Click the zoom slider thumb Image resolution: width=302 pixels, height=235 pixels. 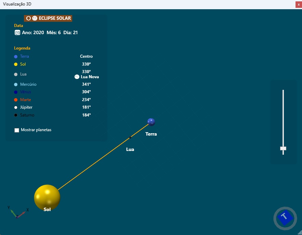(x=283, y=148)
